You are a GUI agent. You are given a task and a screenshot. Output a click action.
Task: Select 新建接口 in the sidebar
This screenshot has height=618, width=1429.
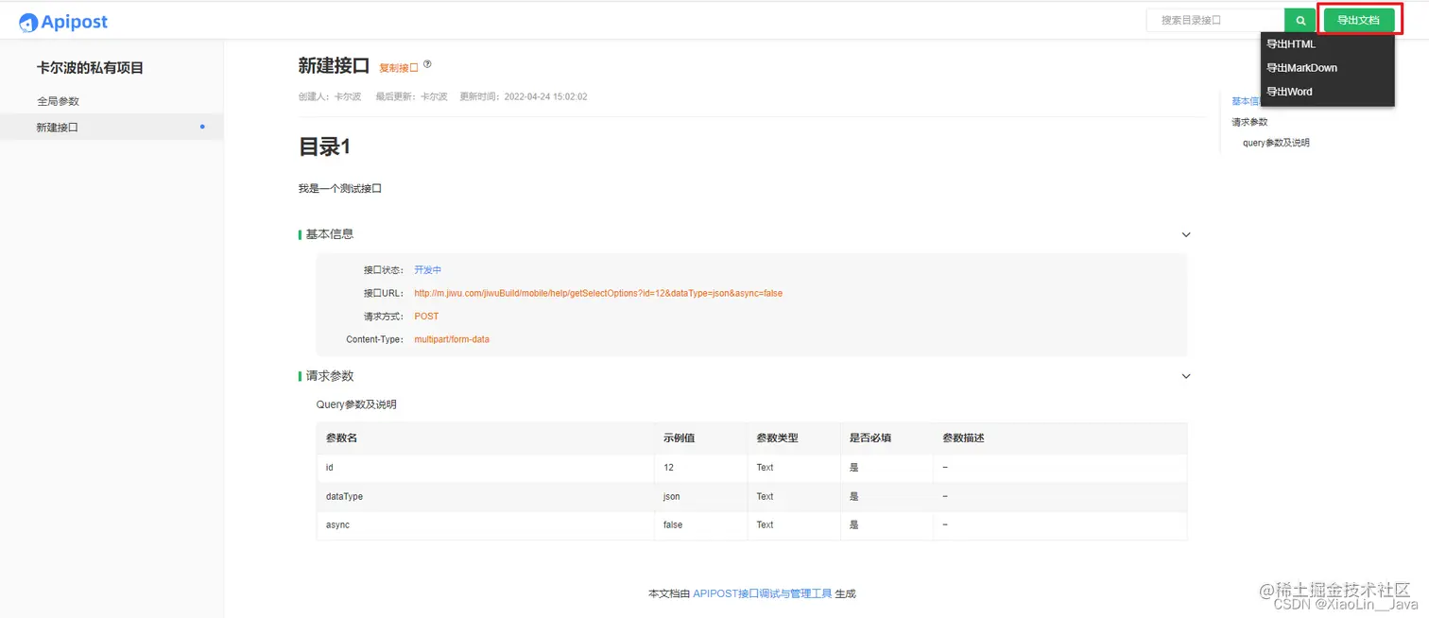tap(112, 127)
